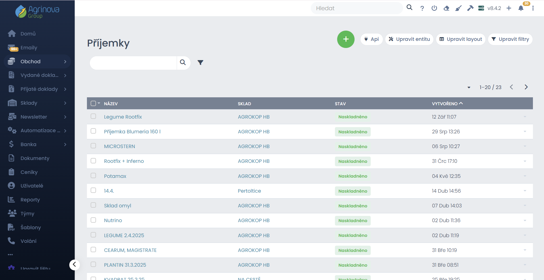Open the Rootfix + Inferno record link

[124, 161]
